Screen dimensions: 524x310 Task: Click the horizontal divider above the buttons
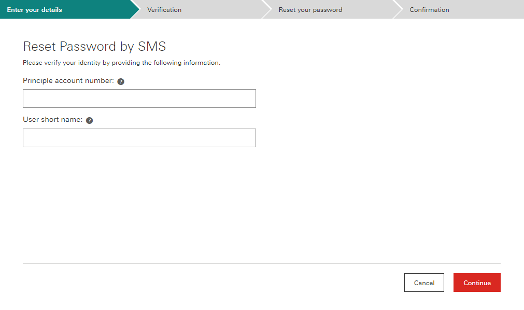261,263
